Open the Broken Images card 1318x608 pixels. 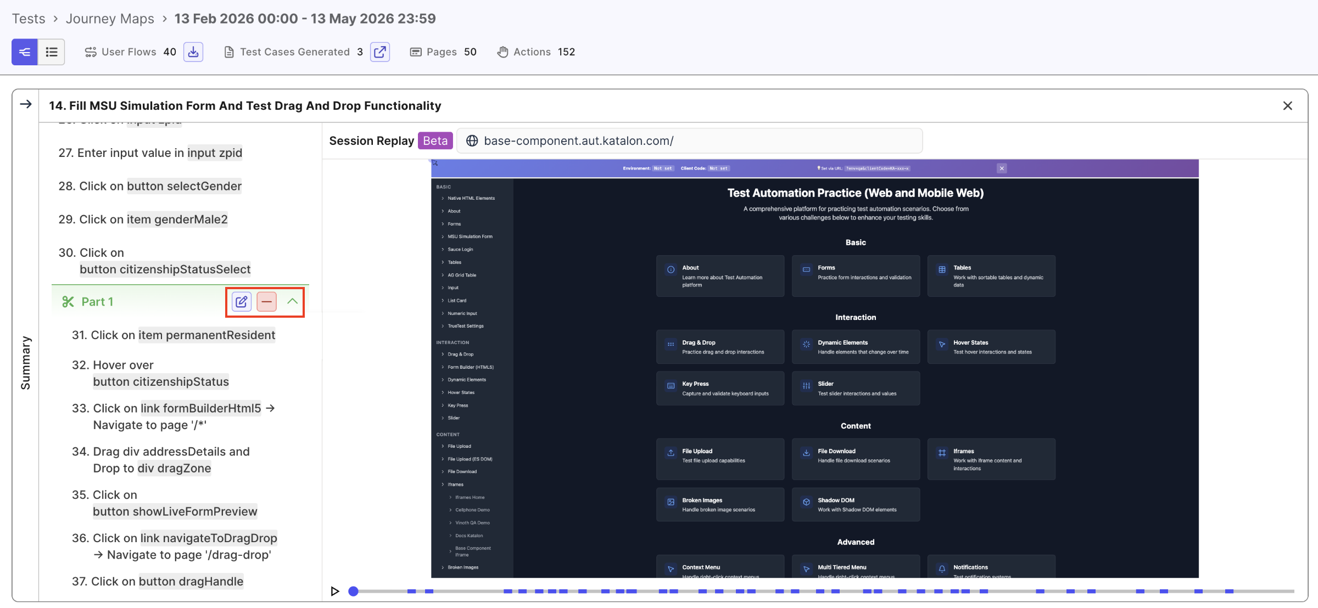720,505
